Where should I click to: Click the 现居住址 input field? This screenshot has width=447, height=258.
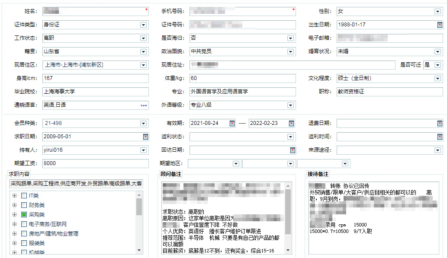[293, 65]
